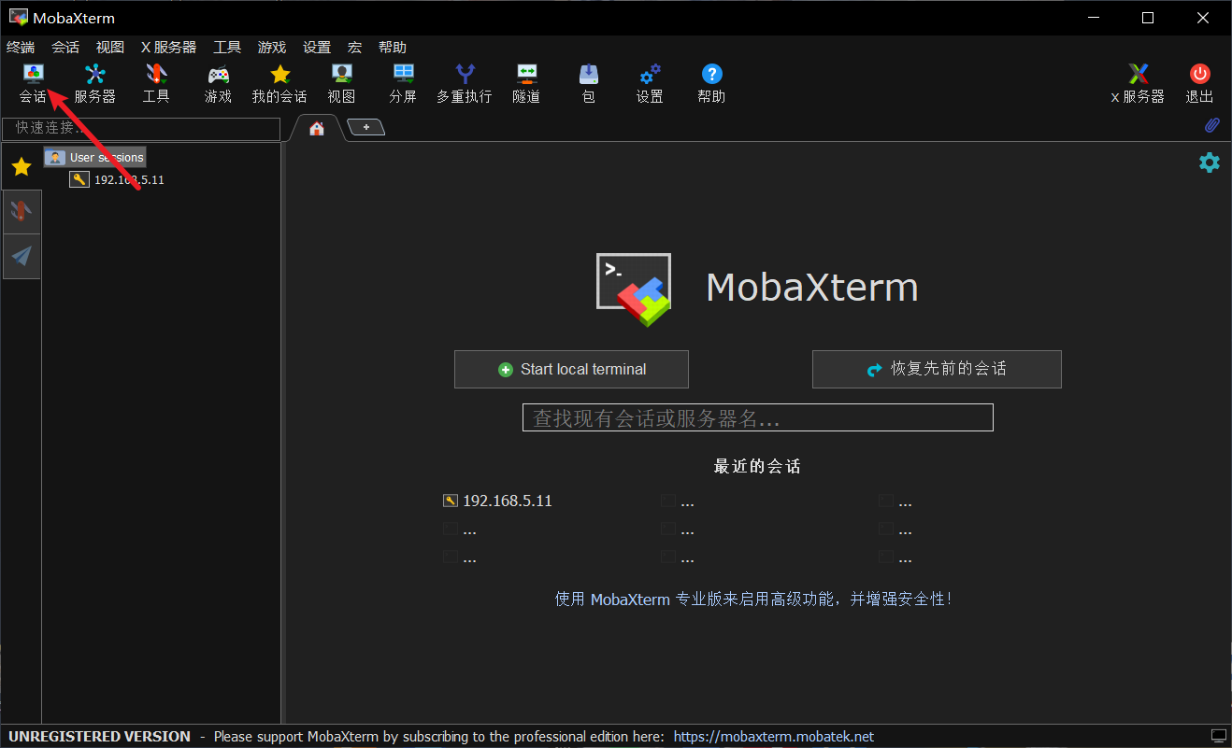Click the teal gear icon on home tab
Viewport: 1232px width, 748px height.
(x=1210, y=162)
